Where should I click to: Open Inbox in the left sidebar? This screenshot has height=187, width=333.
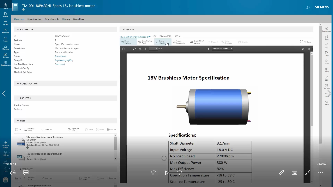[5, 39]
